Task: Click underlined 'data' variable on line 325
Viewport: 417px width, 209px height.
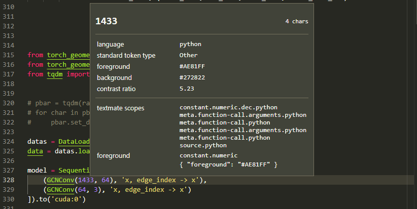Action: click(35, 151)
